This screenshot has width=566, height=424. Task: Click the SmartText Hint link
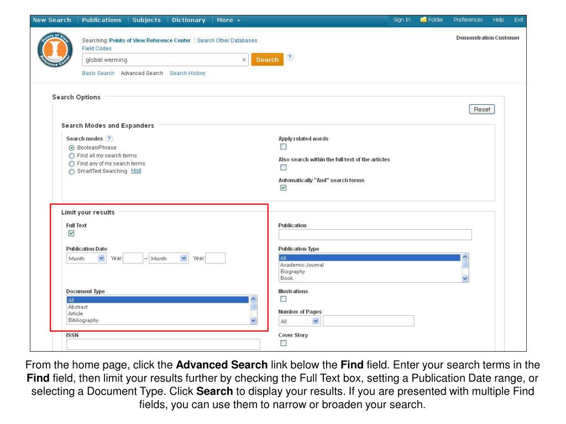(x=136, y=171)
